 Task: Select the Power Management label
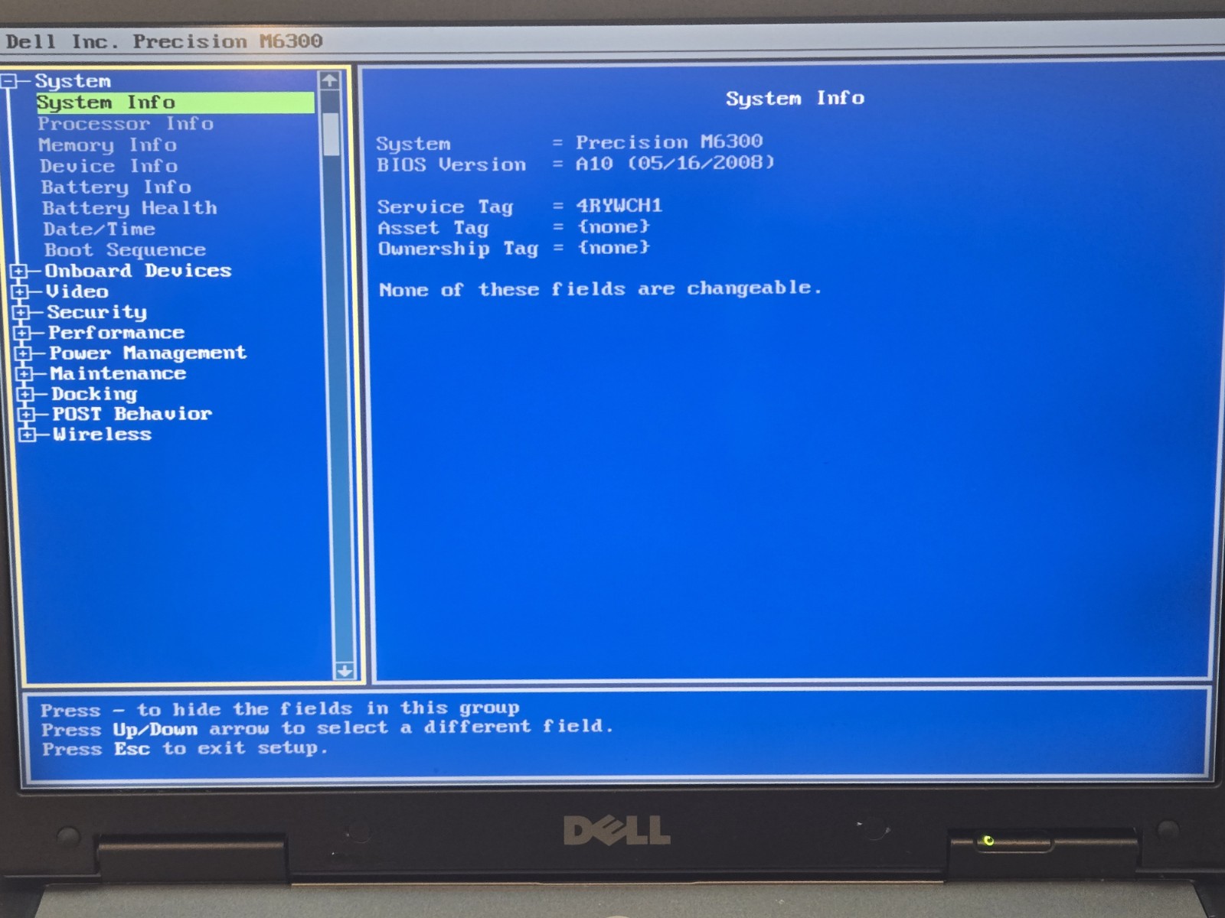[148, 353]
